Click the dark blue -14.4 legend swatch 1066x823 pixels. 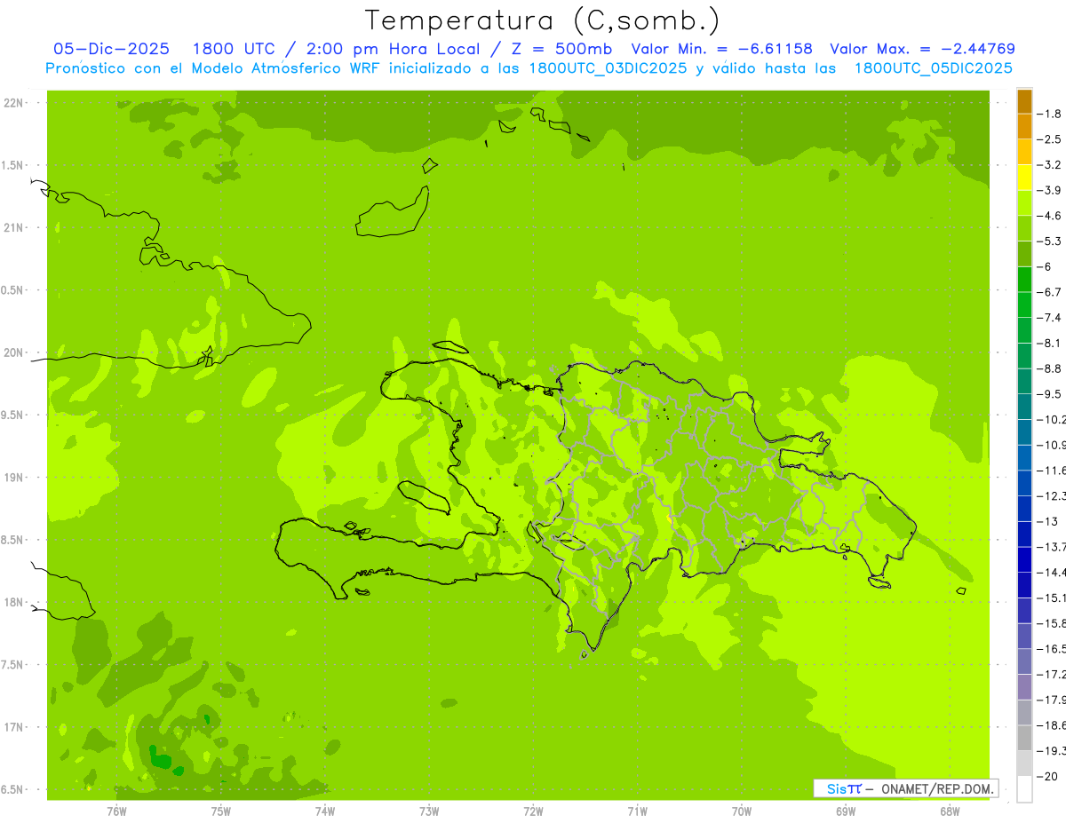coord(1024,559)
